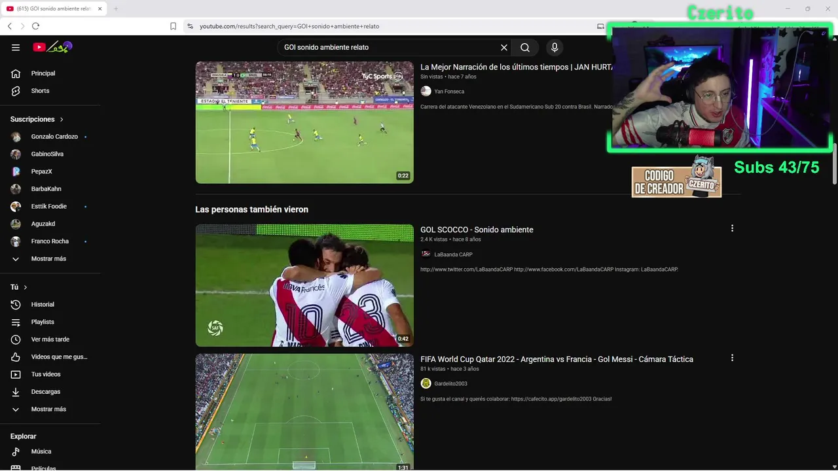
Task: Expand Suscripciones section
Action: (37, 119)
